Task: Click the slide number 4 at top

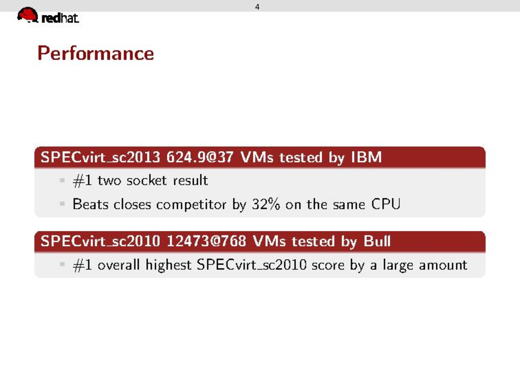Action: tap(257, 7)
